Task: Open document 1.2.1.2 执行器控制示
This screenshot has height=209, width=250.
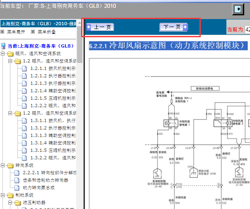Action: coord(53,76)
